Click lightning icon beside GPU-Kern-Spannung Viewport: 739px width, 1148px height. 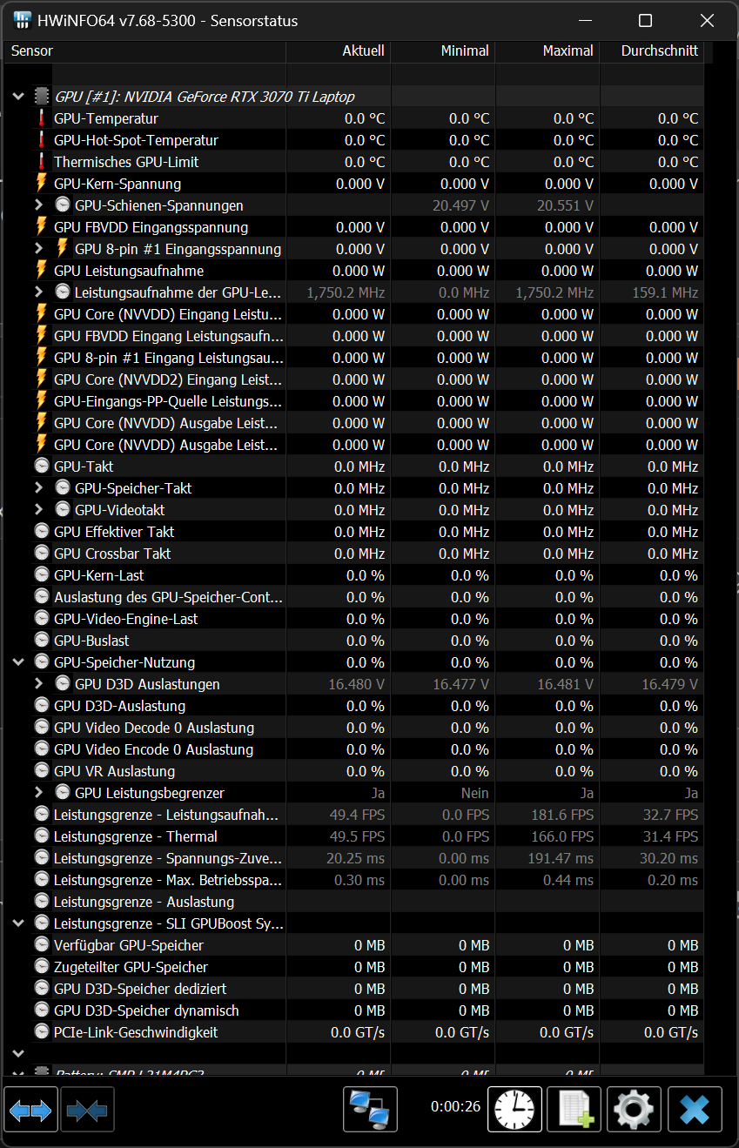(41, 184)
